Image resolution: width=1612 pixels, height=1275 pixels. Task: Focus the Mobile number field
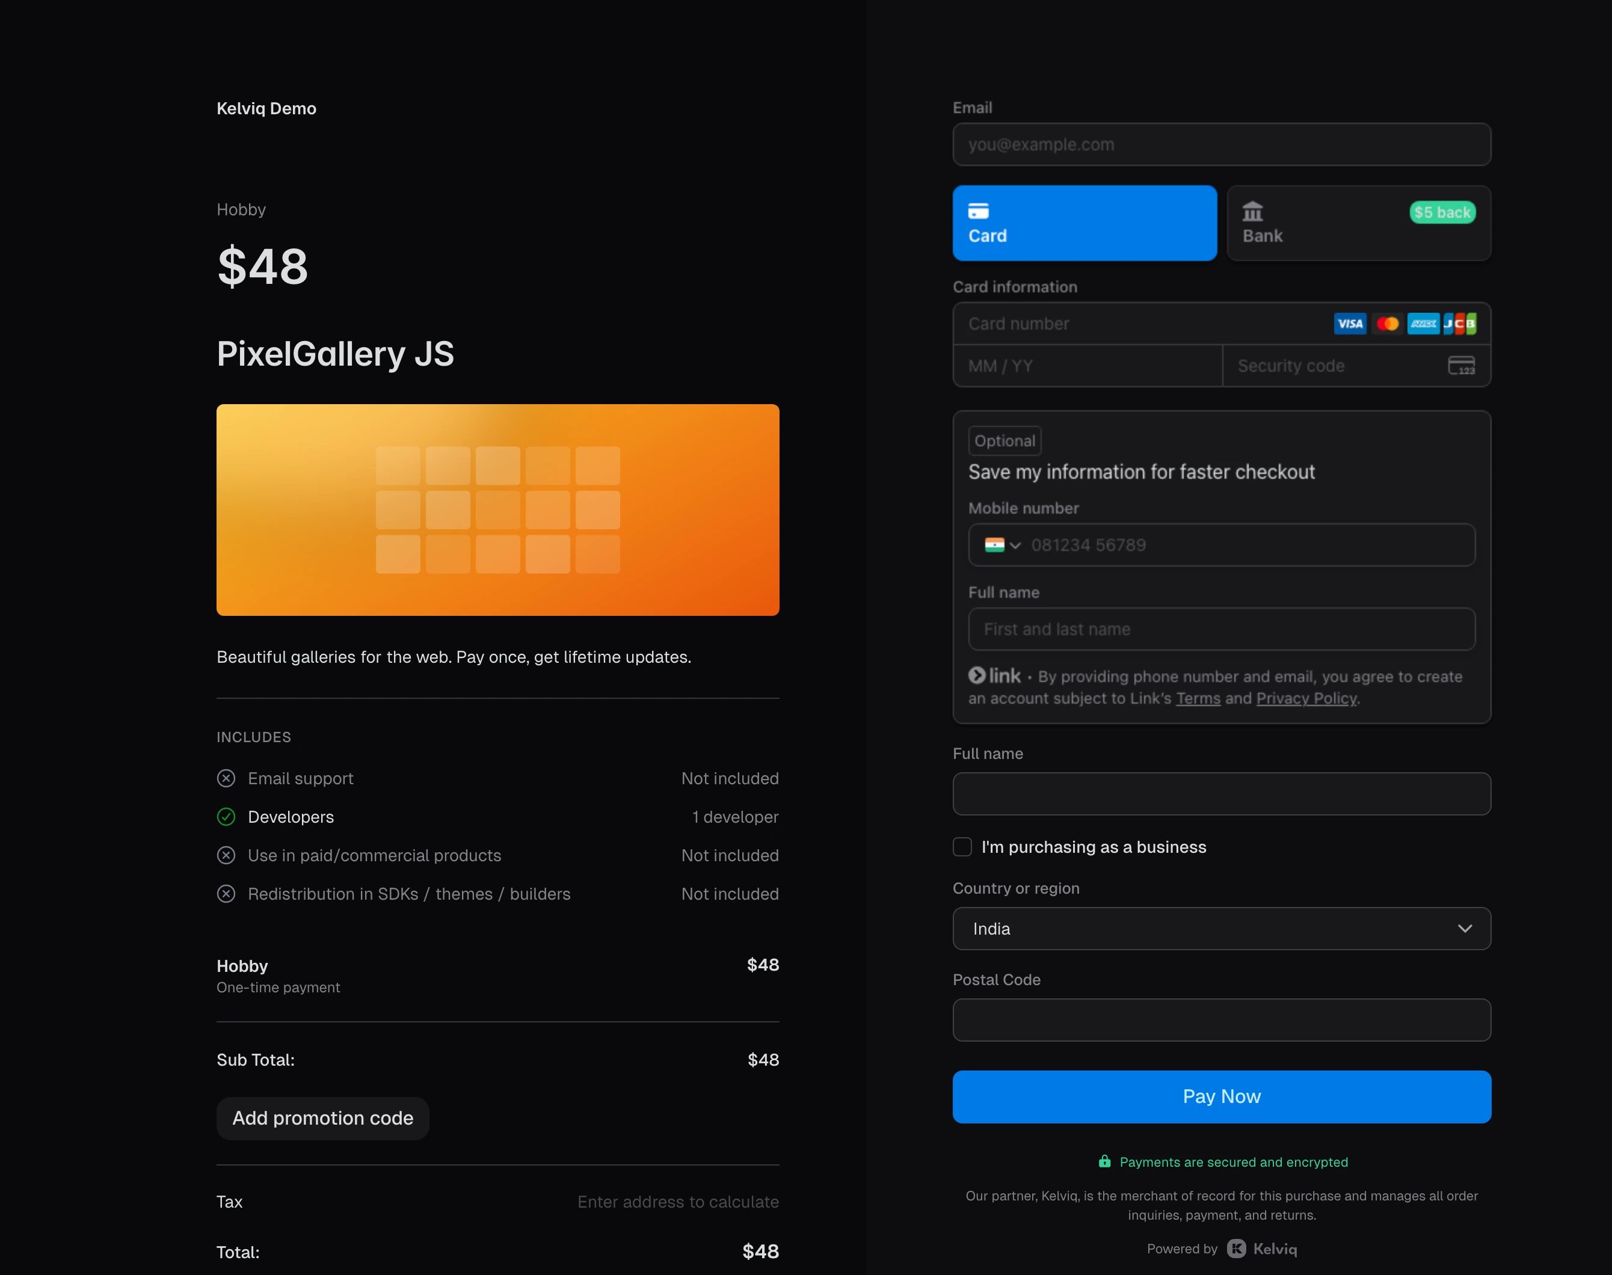(x=1222, y=545)
